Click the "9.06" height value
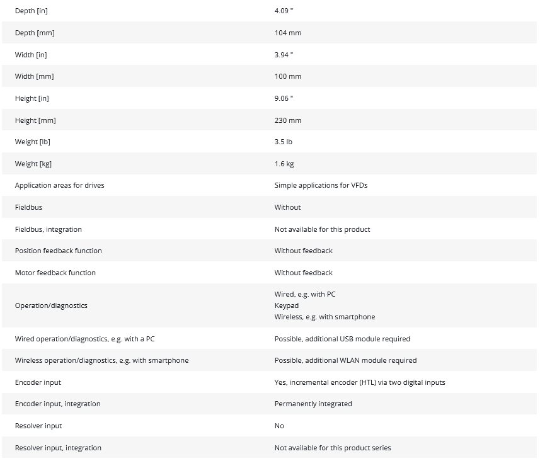Image resolution: width=540 pixels, height=461 pixels. coord(284,98)
